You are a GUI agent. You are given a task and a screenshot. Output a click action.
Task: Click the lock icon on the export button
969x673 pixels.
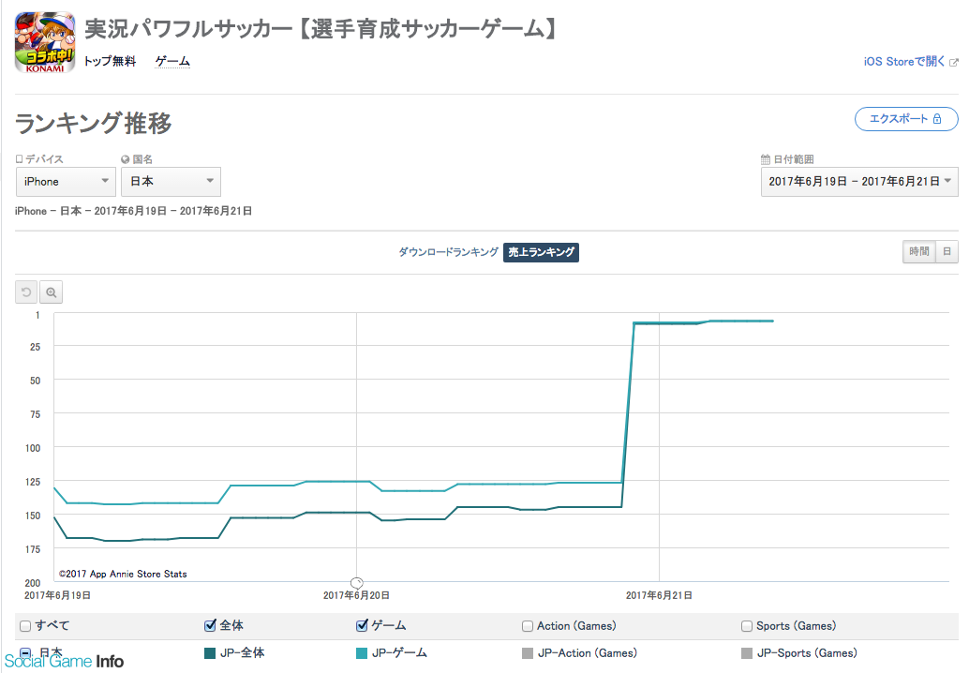[937, 119]
